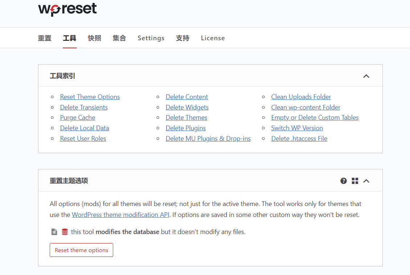Switch to the 重置 tab
Viewport: 410px width, 275px height.
click(x=45, y=38)
